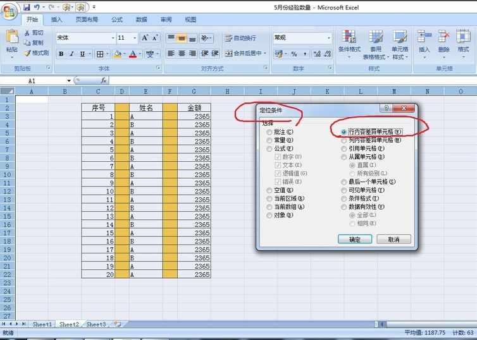Screen dimensions: 477x340
Task: Choose 最后一个单元格 last cell option
Action: 344,182
